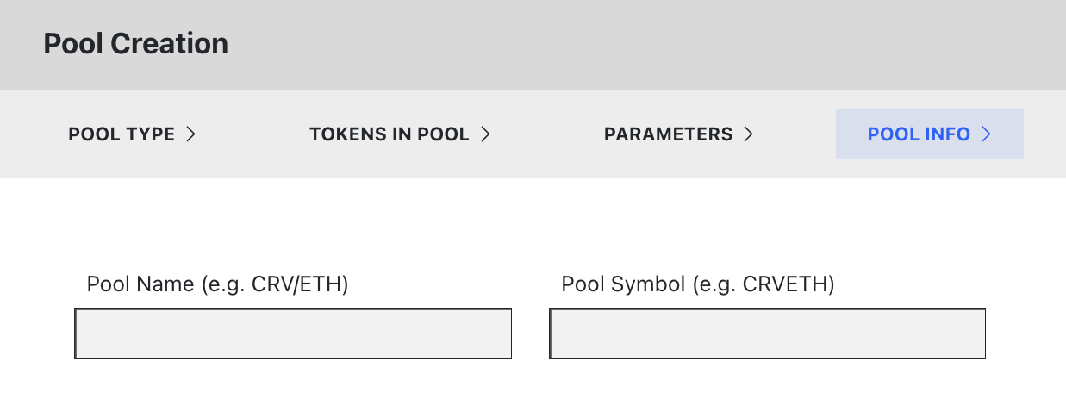Click the chevron beside TOKENS IN POOL
Screen dimensions: 1066x399
pos(485,134)
